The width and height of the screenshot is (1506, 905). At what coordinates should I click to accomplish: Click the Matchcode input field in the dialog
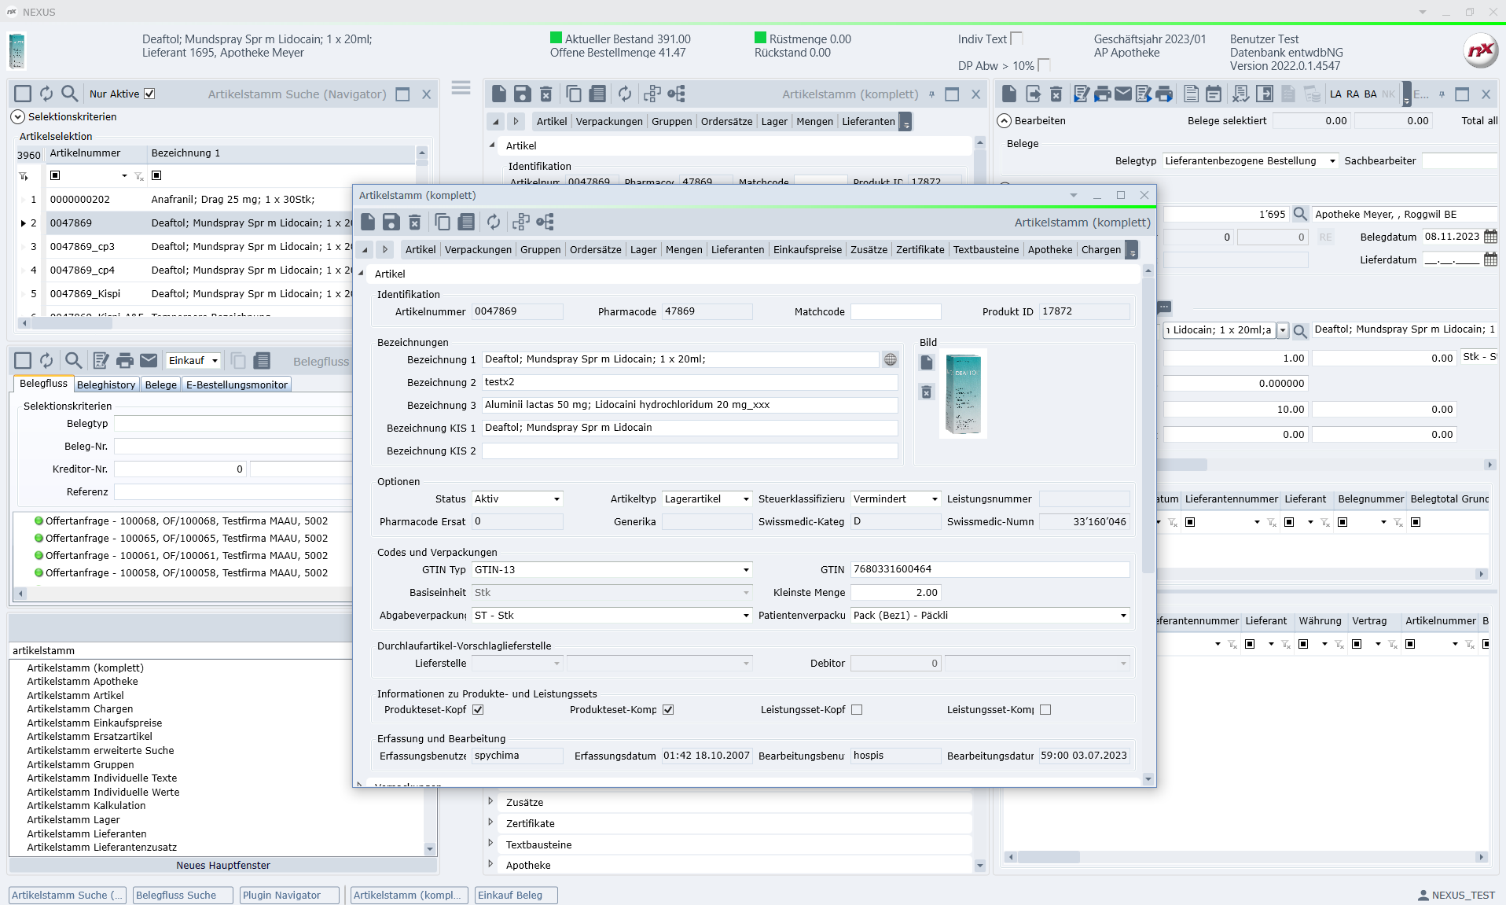click(895, 312)
